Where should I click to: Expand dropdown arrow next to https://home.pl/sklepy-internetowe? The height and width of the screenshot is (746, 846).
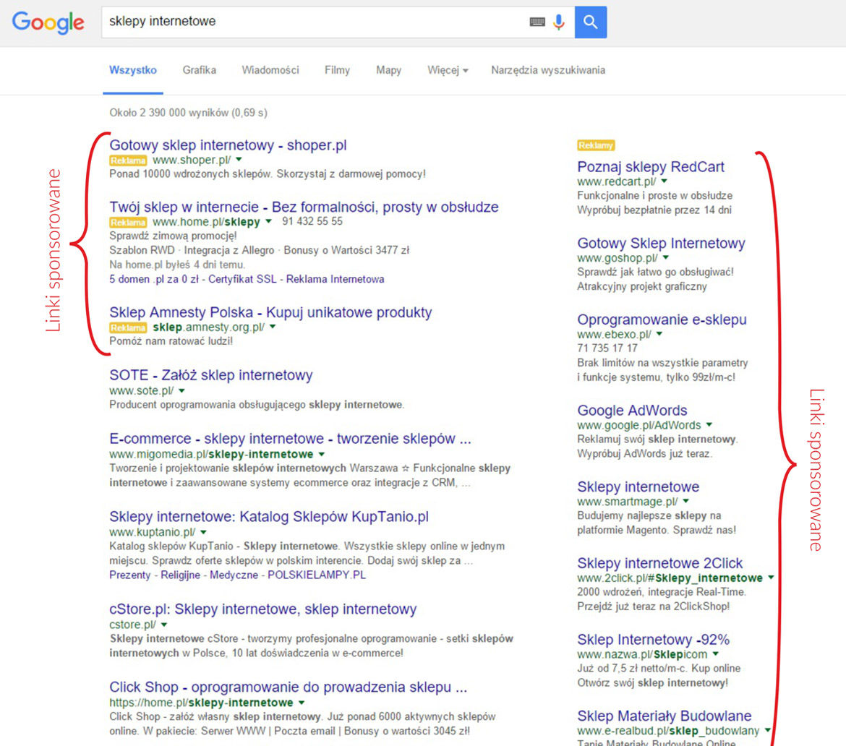point(302,703)
